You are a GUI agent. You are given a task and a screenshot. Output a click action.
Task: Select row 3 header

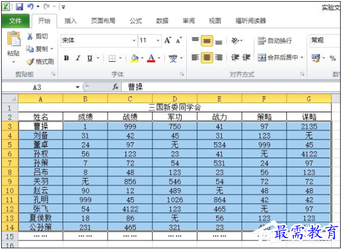tap(10, 126)
